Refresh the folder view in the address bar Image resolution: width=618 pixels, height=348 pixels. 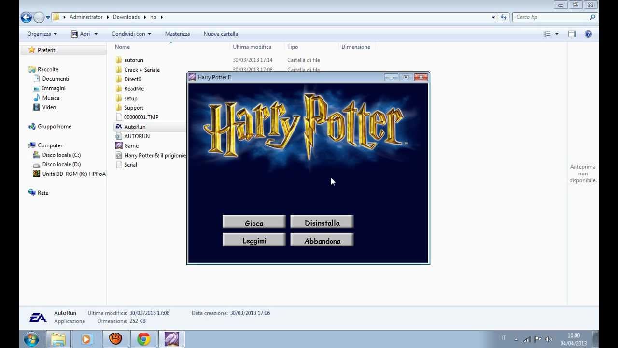coord(504,17)
